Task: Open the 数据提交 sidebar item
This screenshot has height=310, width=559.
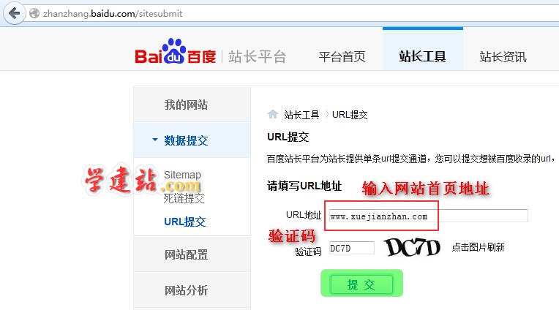Action: [x=192, y=140]
